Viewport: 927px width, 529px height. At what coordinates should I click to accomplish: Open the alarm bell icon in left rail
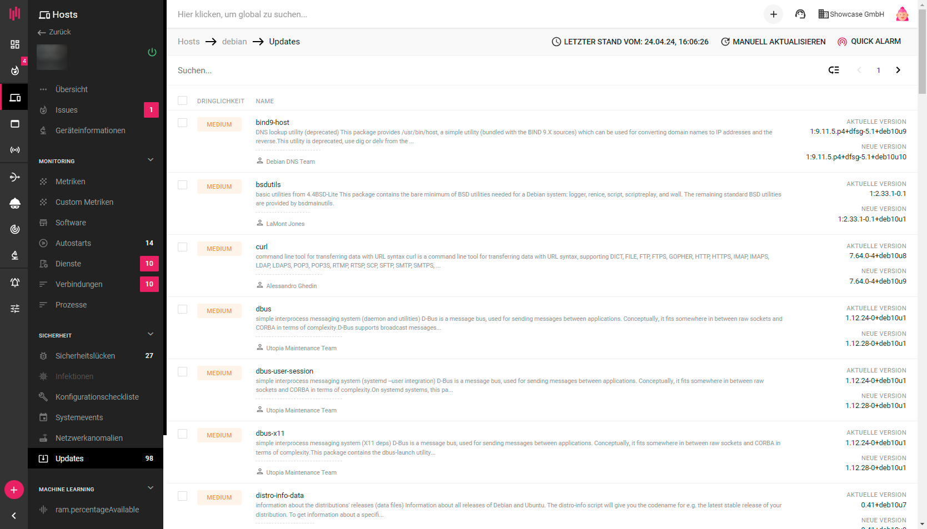point(15,283)
